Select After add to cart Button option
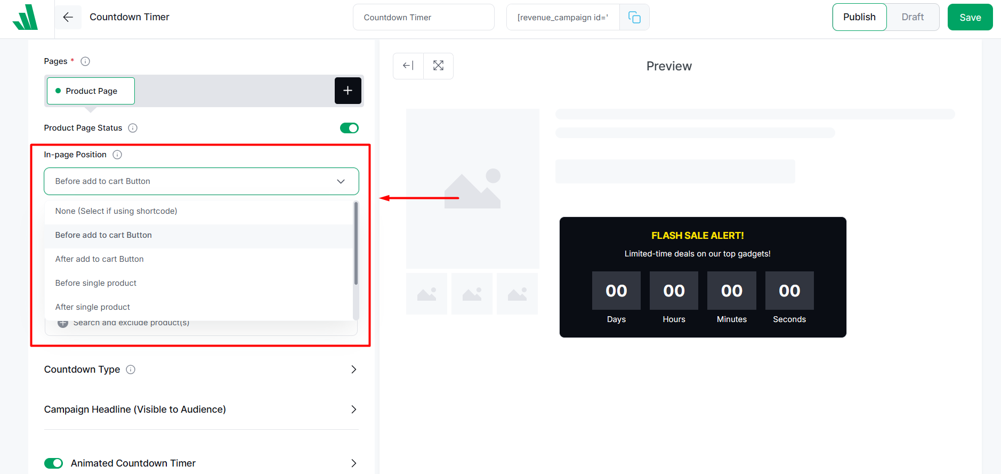This screenshot has width=1001, height=474. tap(199, 259)
